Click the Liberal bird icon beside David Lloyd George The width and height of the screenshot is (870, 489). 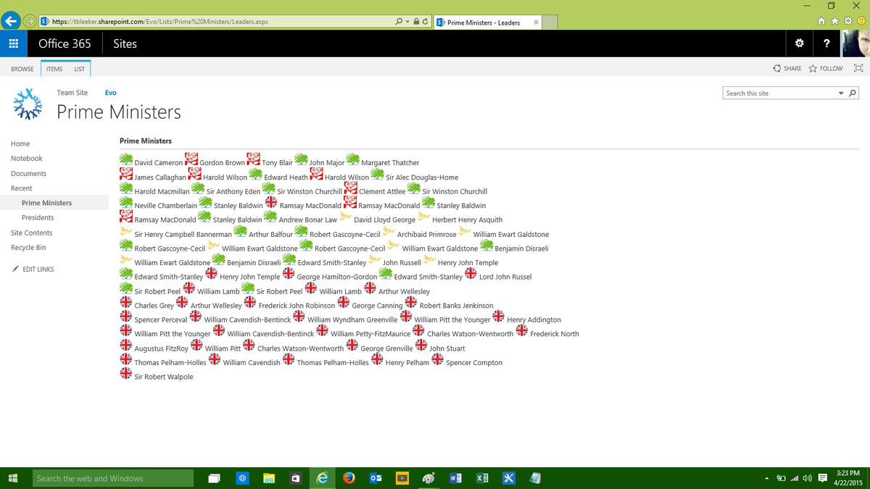pos(346,217)
